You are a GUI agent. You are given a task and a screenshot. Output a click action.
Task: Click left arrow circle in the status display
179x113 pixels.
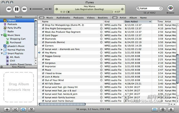57,9
